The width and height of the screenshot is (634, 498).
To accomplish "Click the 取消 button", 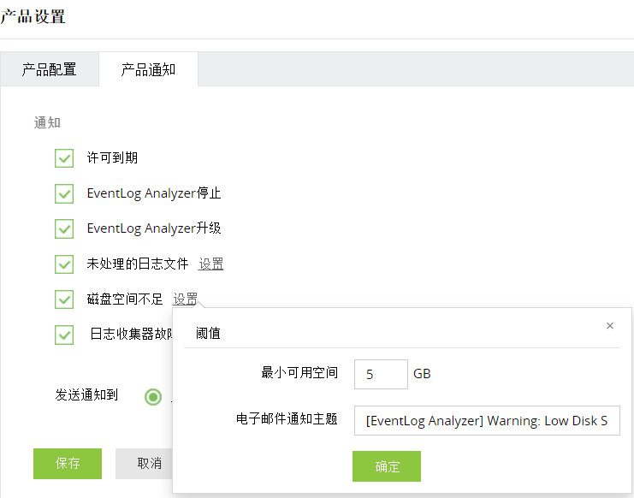I will [x=149, y=463].
